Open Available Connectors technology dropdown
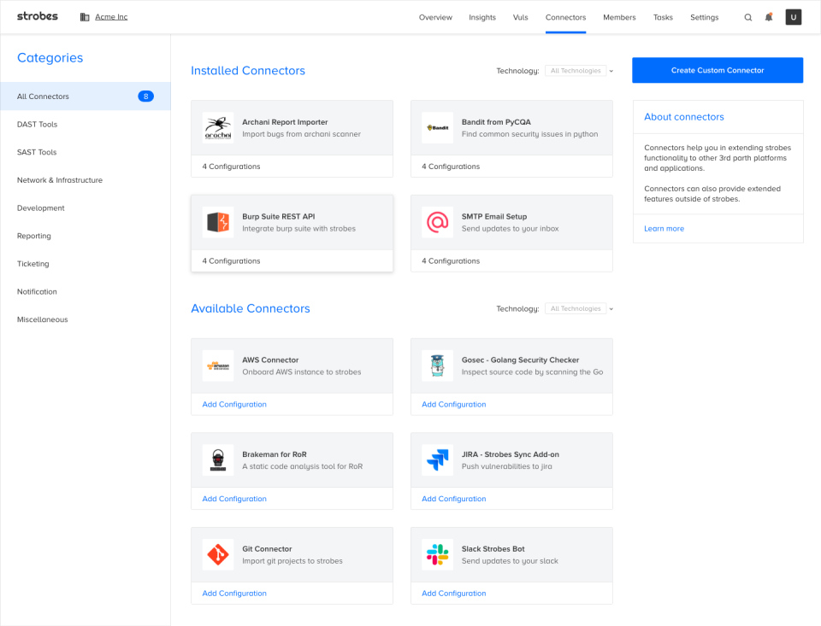 pyautogui.click(x=576, y=308)
